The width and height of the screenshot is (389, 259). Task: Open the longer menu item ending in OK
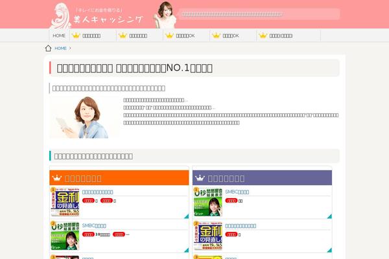tap(186, 36)
